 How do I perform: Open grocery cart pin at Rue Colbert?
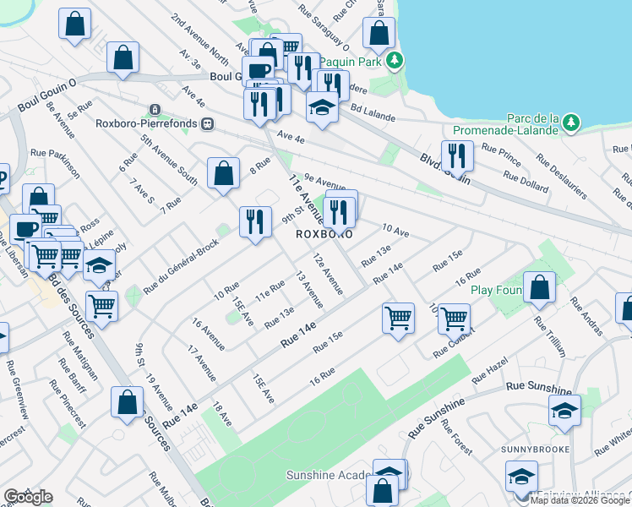454,321
